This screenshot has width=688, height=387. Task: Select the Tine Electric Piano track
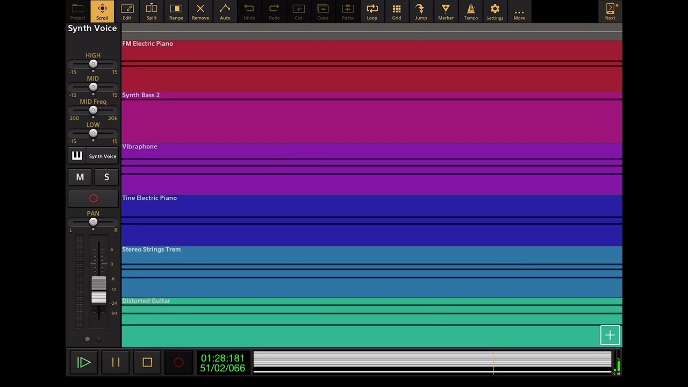coord(372,220)
